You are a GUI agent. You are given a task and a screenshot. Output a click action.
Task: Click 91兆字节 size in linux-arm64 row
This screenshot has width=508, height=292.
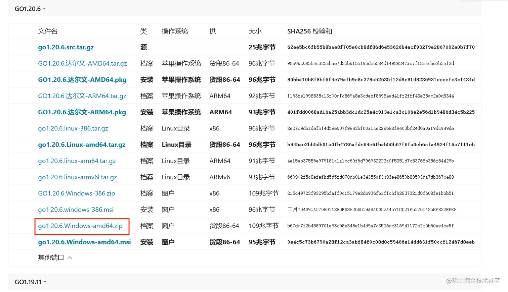coord(262,161)
